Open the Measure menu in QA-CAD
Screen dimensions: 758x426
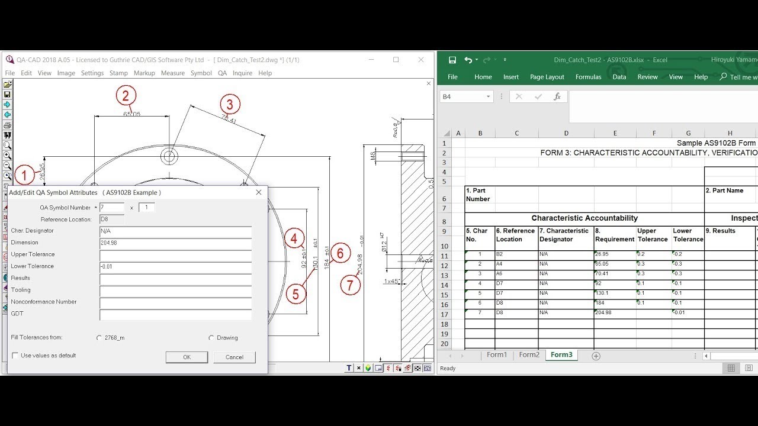click(x=173, y=73)
